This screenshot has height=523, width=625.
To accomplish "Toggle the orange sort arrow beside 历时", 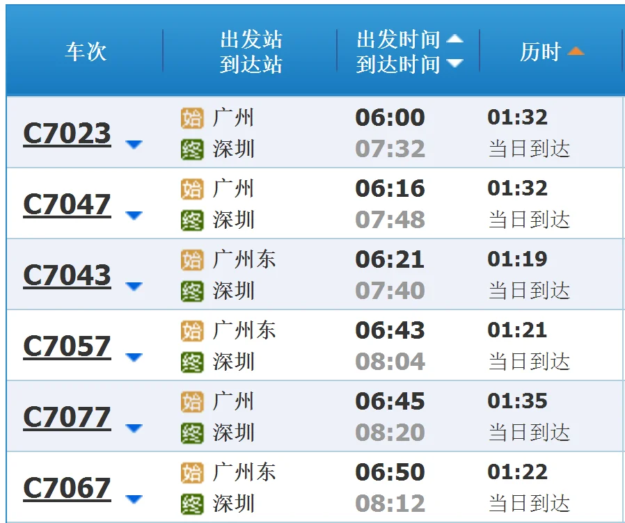I will point(576,51).
